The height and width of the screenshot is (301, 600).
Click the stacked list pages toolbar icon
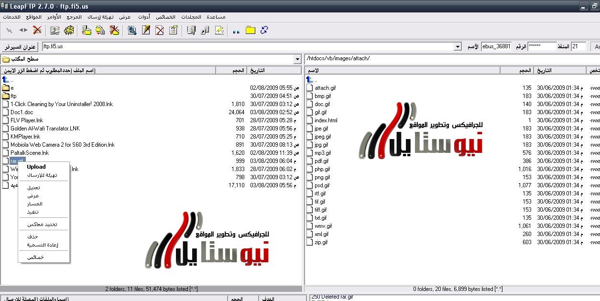191,30
